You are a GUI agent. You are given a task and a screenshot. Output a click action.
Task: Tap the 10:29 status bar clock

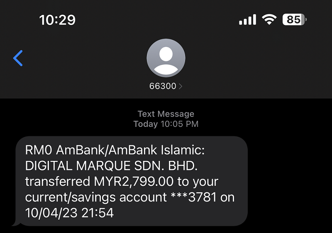(x=57, y=20)
